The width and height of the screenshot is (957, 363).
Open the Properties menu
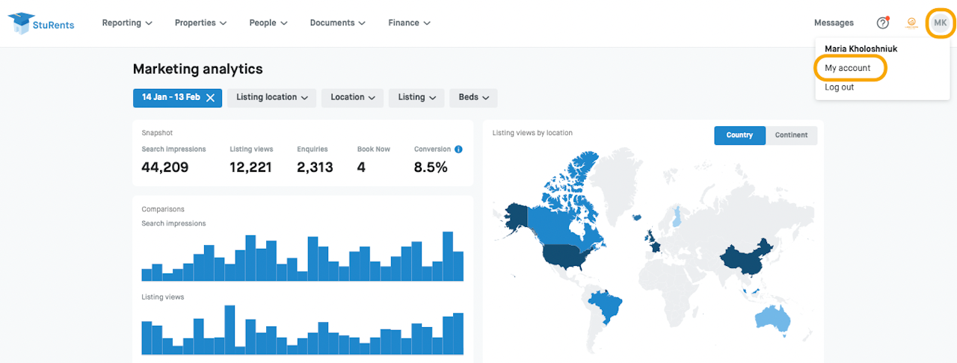[x=201, y=23]
